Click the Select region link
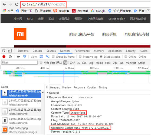 point(117,19)
